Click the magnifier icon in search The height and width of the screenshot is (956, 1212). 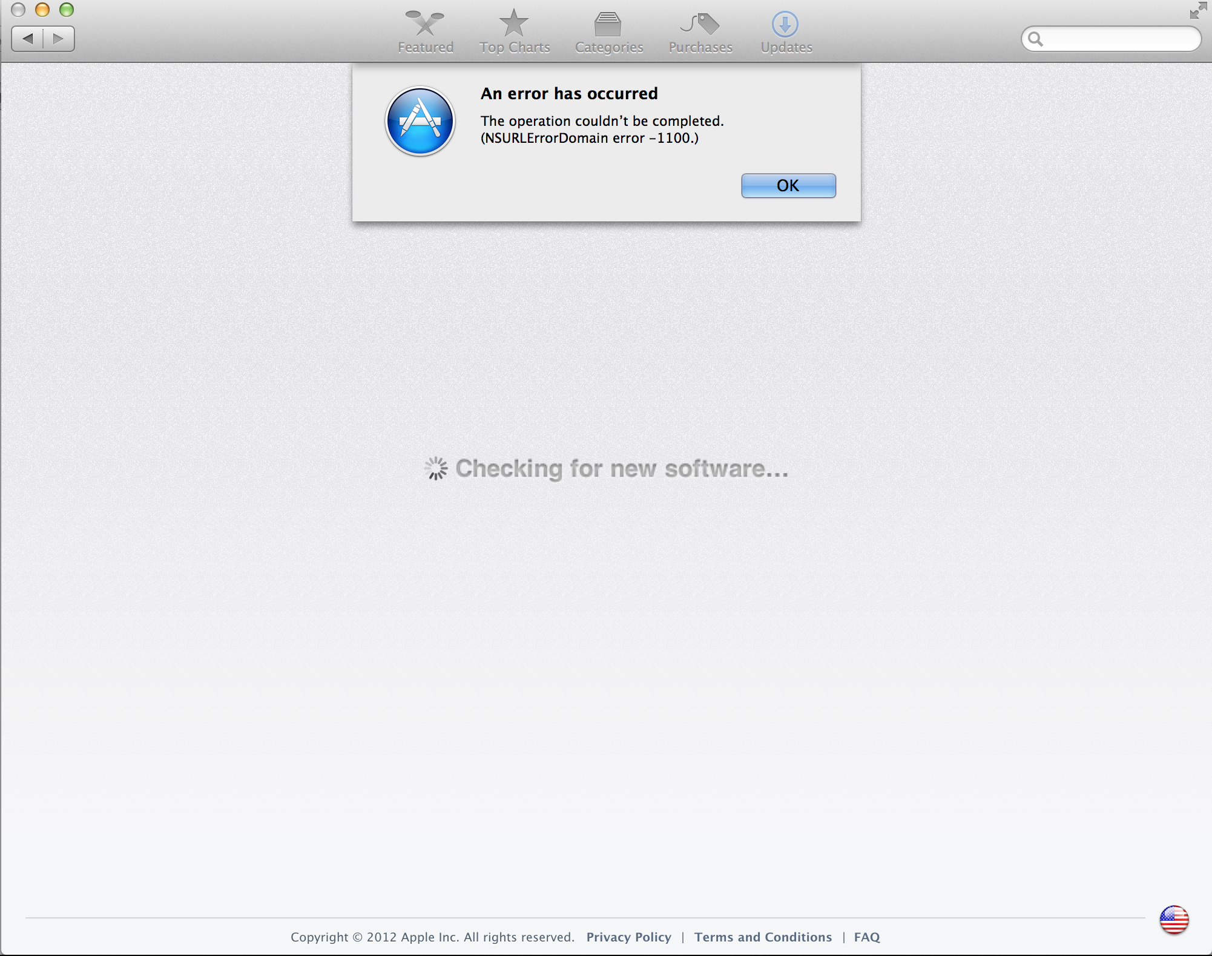(x=1036, y=39)
